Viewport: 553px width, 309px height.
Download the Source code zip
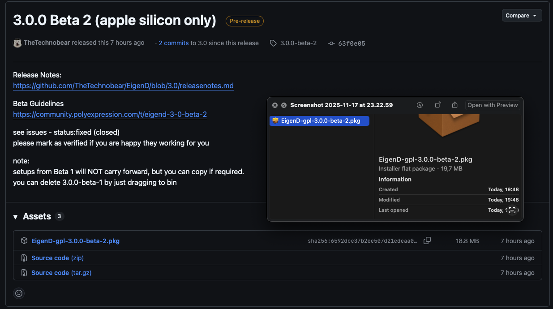tap(57, 258)
